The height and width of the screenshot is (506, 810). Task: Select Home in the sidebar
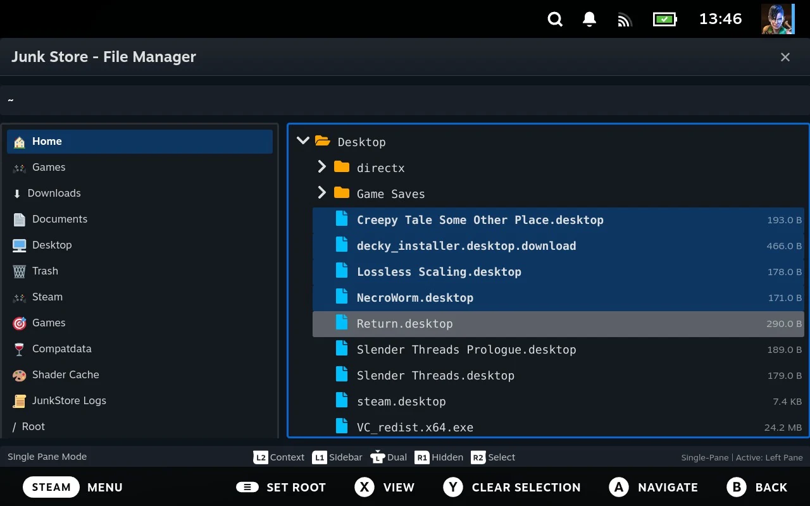pyautogui.click(x=140, y=141)
